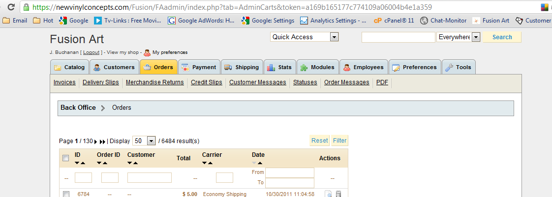Click the Filter button

[x=340, y=141]
